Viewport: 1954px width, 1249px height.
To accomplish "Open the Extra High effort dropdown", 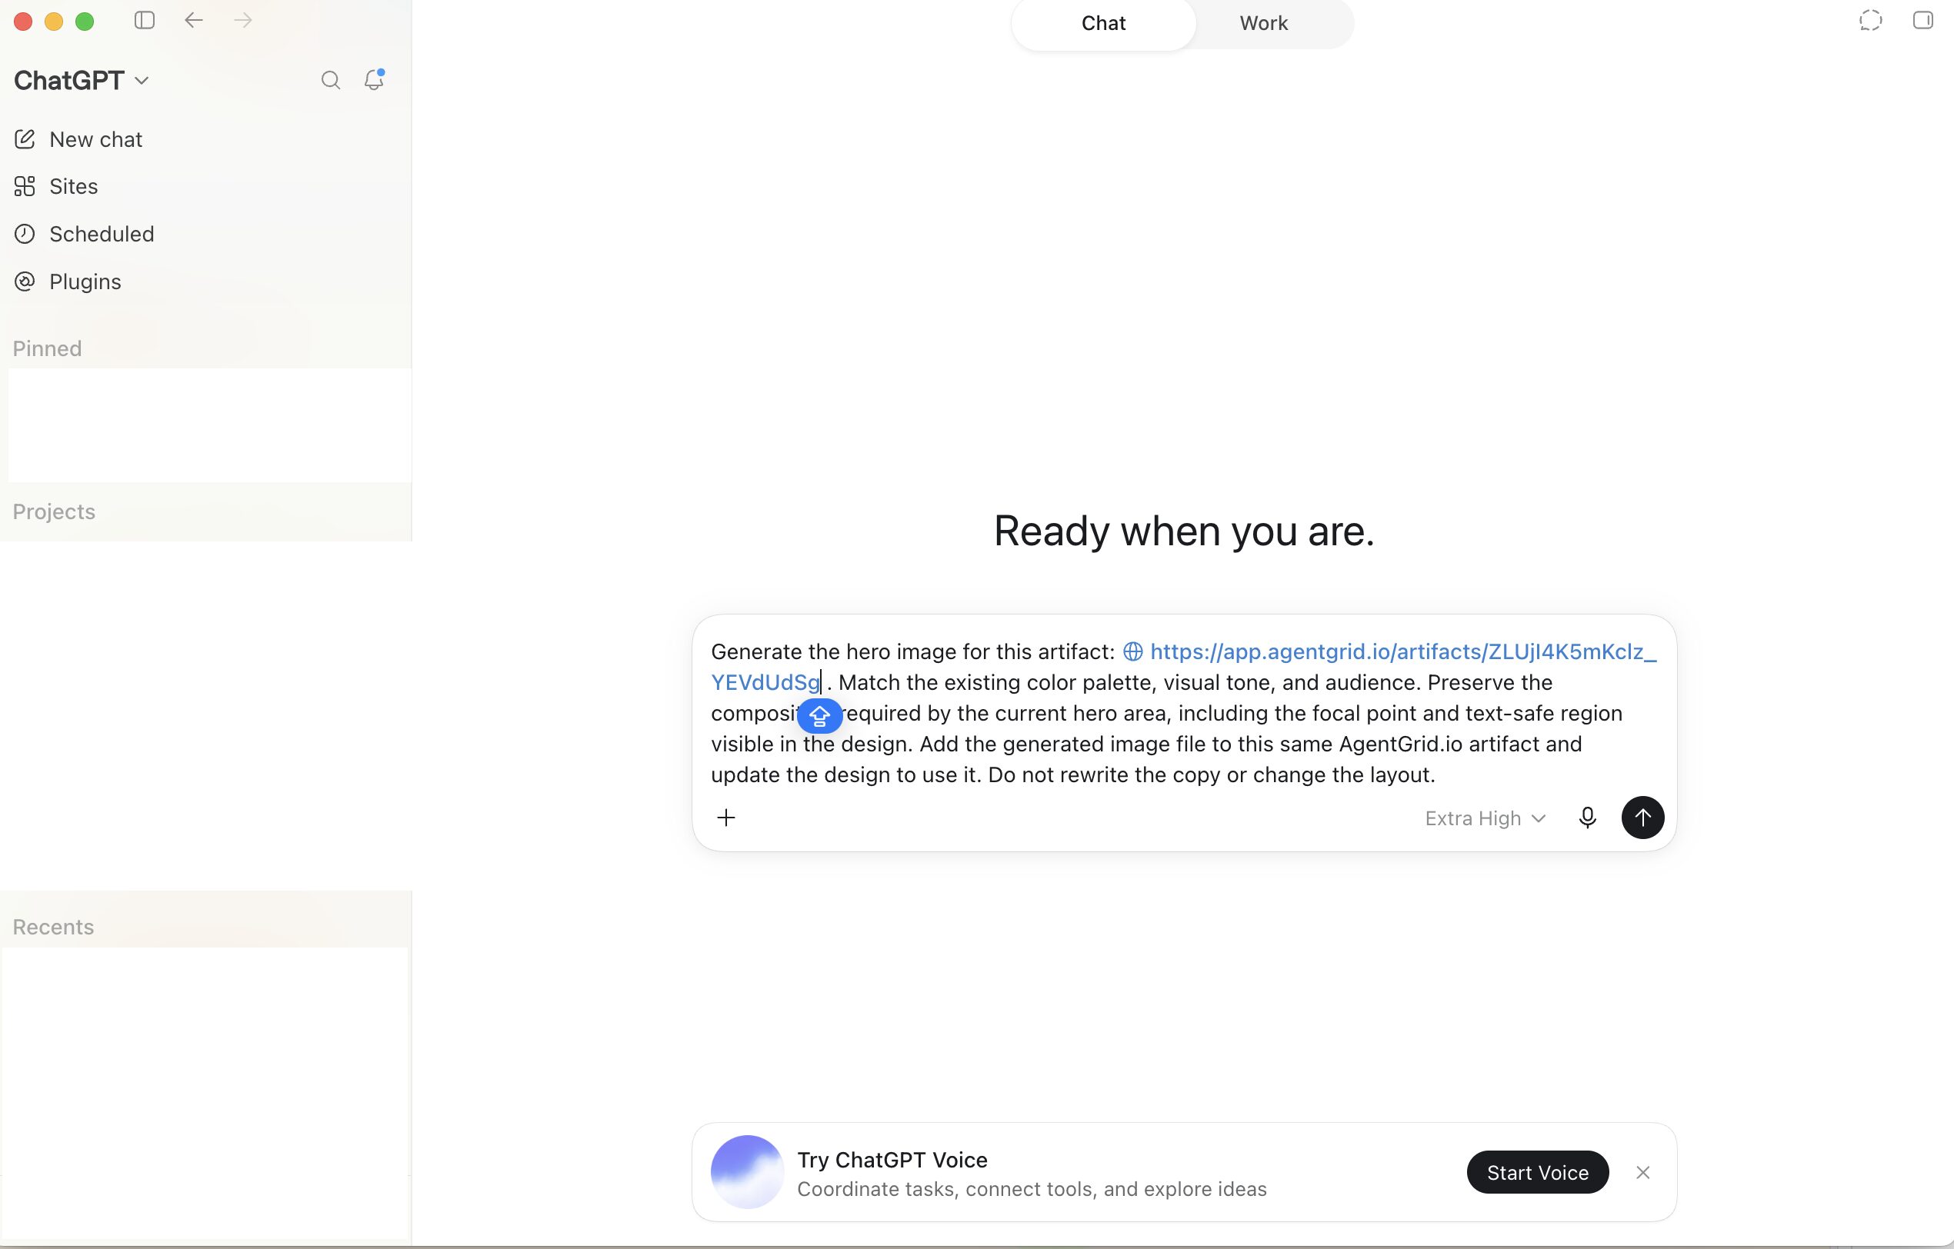I will 1485,818.
